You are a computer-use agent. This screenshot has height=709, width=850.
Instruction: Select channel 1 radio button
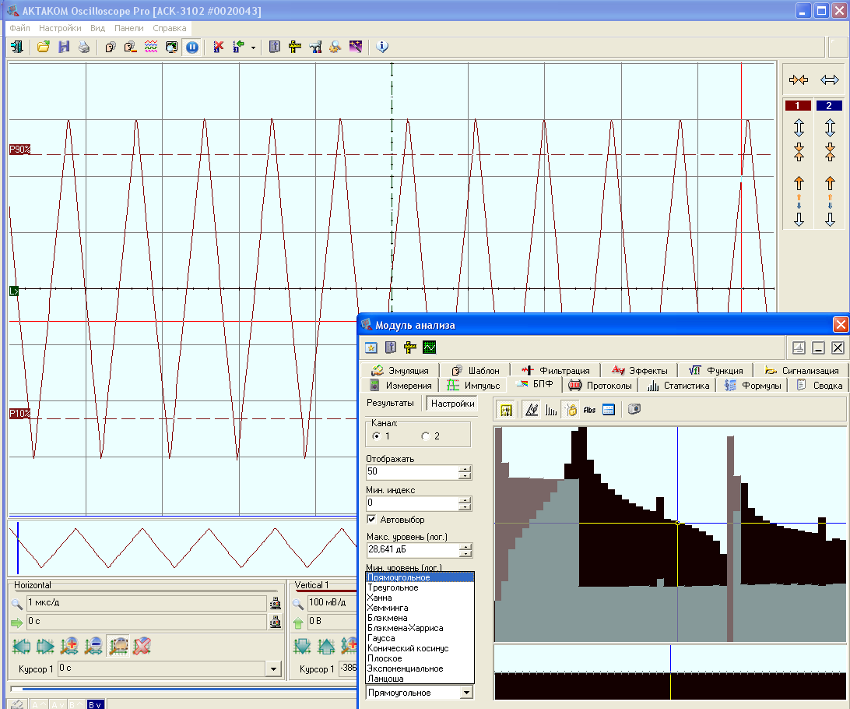point(377,436)
